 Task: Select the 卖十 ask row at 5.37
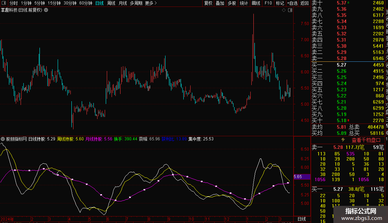[348, 3]
